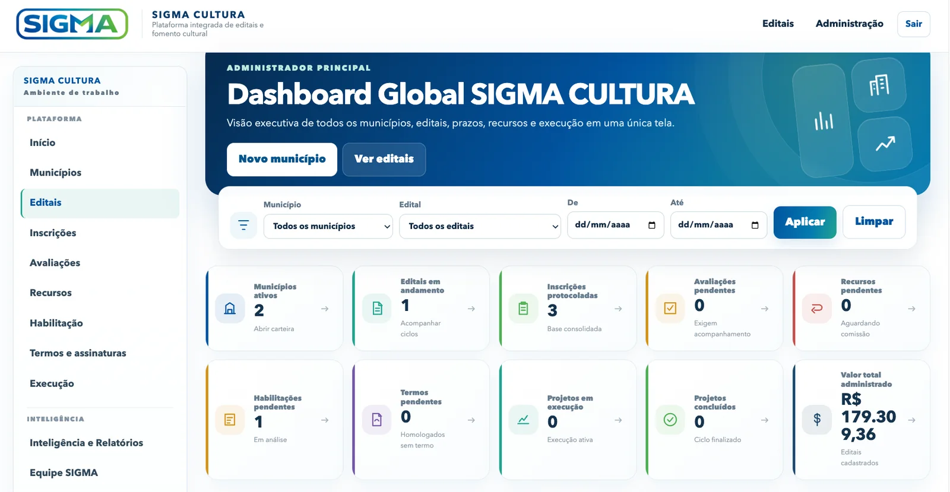Open Inscrições in the sidebar
The image size is (950, 492).
100,233
